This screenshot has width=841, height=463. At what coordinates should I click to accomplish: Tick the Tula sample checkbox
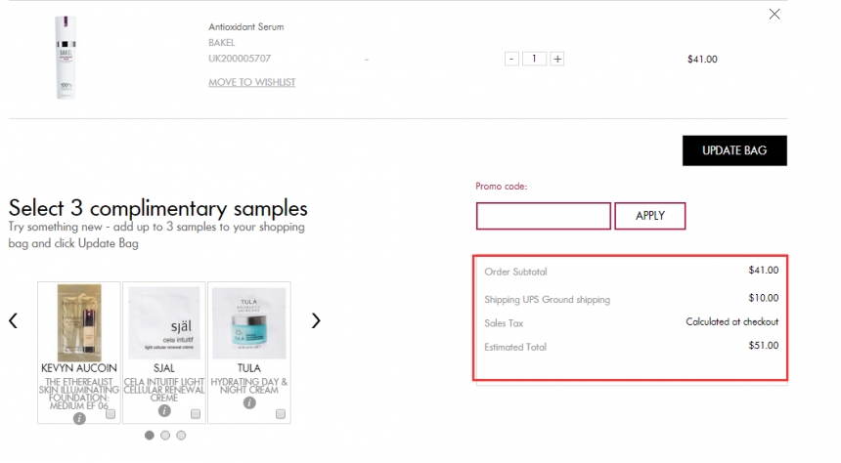281,414
